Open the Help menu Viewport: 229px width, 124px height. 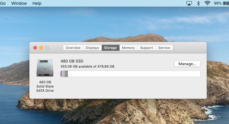37,3
